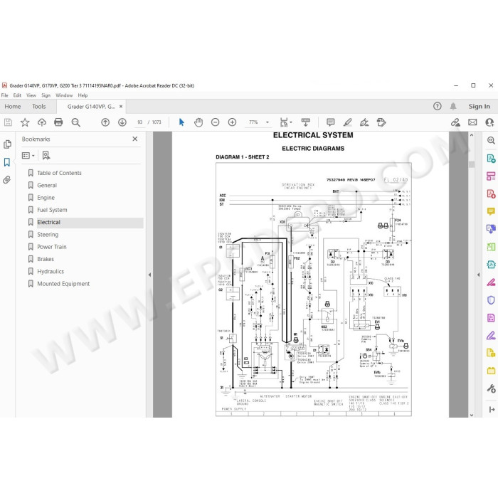Toggle the Bookmarks panel icon
This screenshot has height=498, width=498.
pyautogui.click(x=7, y=162)
